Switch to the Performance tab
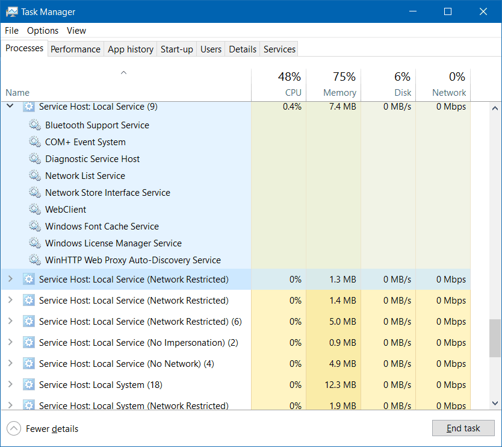The height and width of the screenshot is (447, 502). pos(75,49)
